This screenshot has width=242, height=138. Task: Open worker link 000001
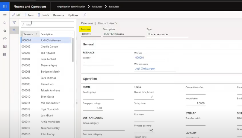tap(140, 58)
